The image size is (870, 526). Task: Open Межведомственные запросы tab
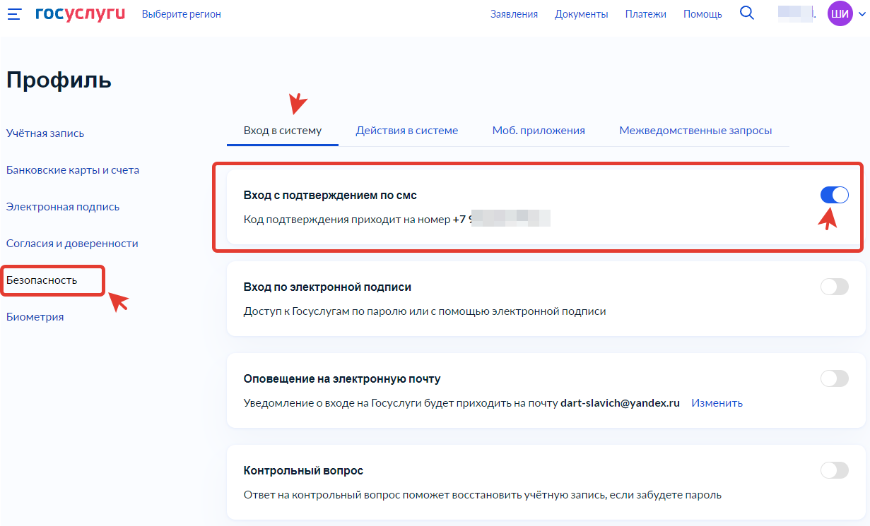coord(695,131)
